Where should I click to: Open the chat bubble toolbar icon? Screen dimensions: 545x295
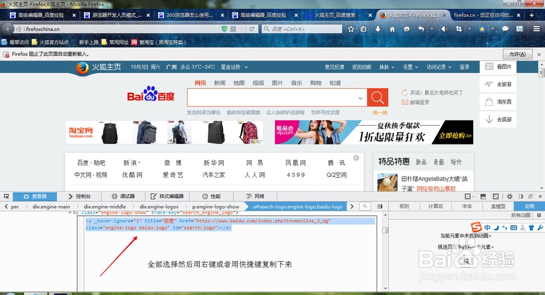[505, 29]
